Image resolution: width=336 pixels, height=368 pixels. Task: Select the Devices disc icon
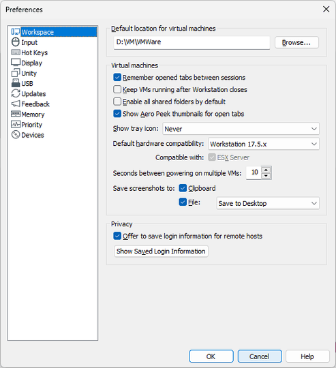click(x=16, y=135)
